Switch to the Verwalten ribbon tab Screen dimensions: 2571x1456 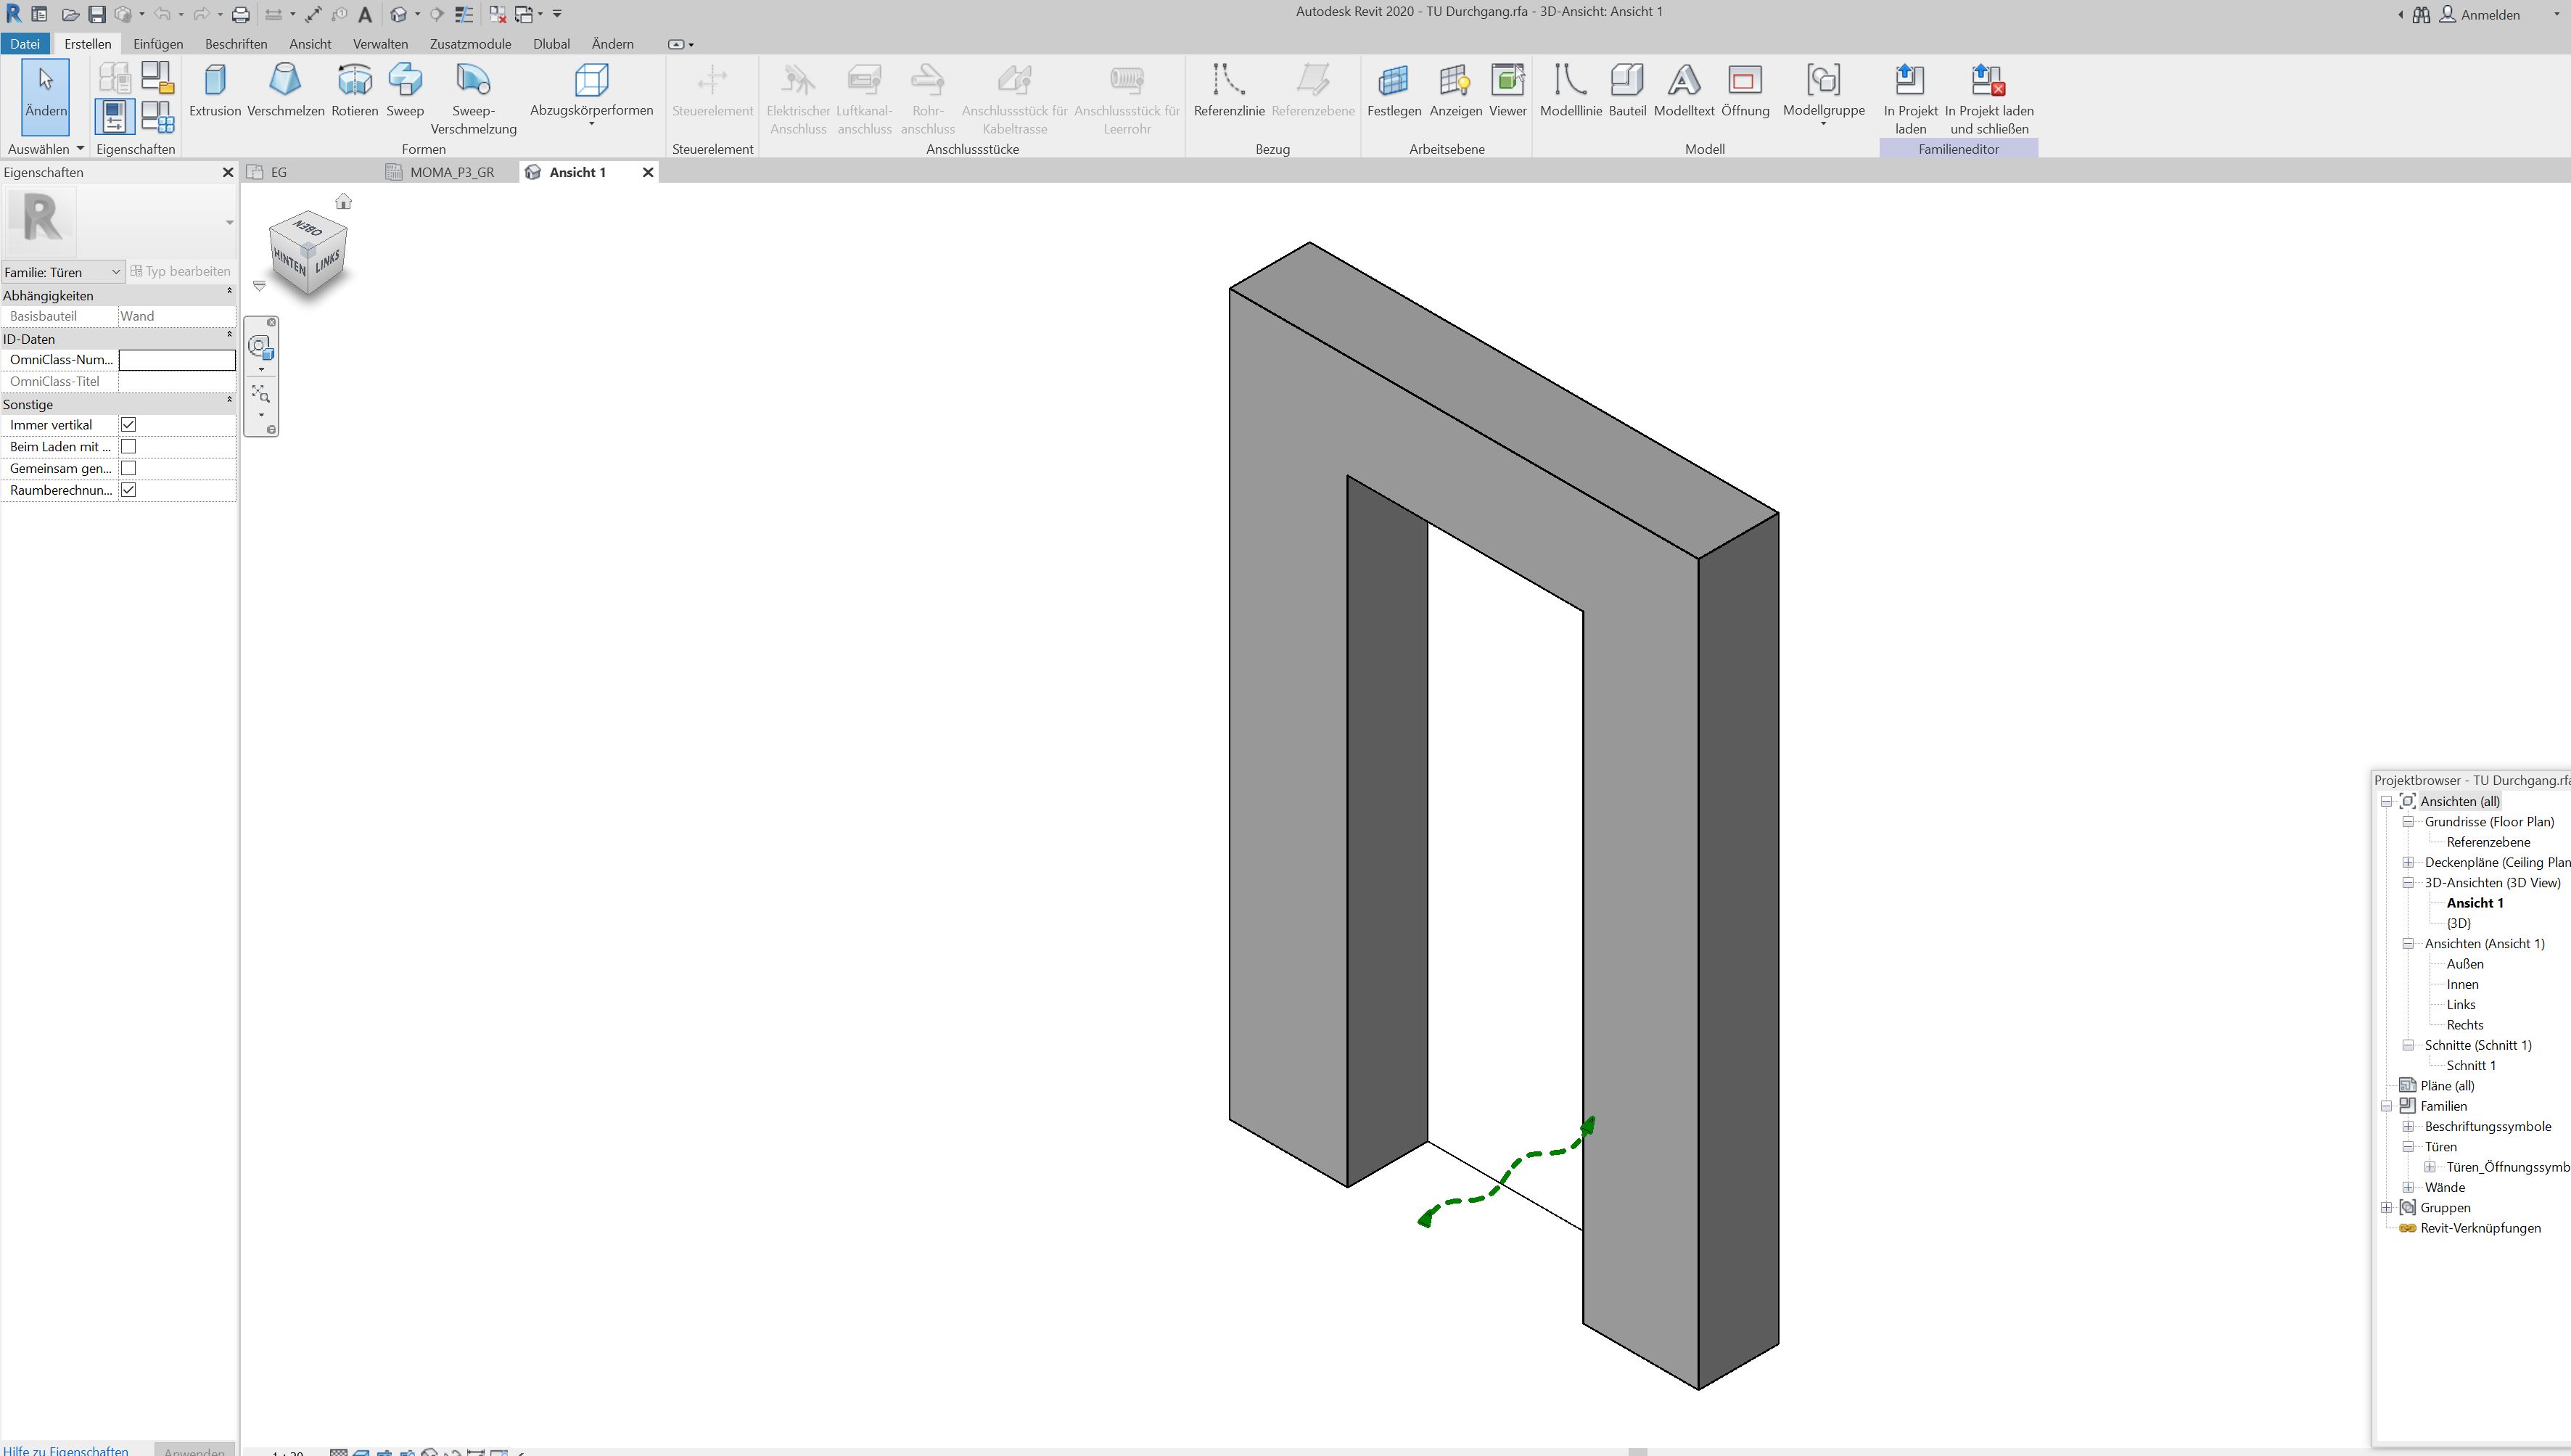pyautogui.click(x=380, y=44)
